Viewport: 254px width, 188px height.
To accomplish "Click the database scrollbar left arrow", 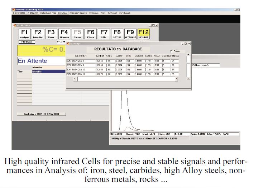I will pos(75,79).
